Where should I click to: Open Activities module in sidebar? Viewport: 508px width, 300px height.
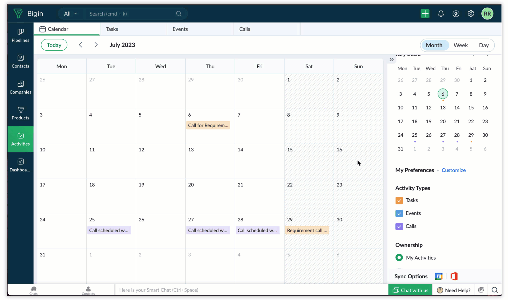pyautogui.click(x=20, y=139)
